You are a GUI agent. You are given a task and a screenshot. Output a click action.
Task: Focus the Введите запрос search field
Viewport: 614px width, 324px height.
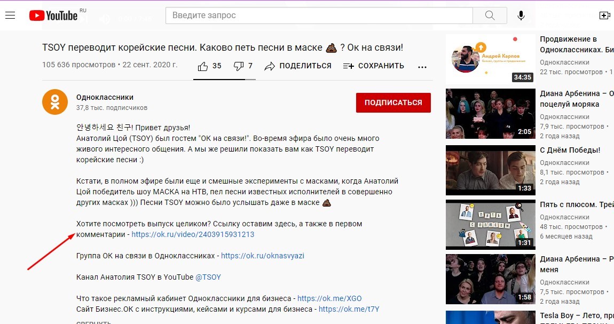click(319, 15)
